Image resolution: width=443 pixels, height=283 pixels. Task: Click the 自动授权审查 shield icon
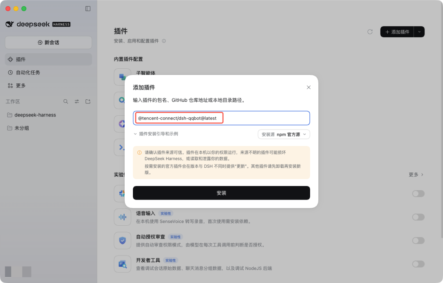click(x=122, y=240)
